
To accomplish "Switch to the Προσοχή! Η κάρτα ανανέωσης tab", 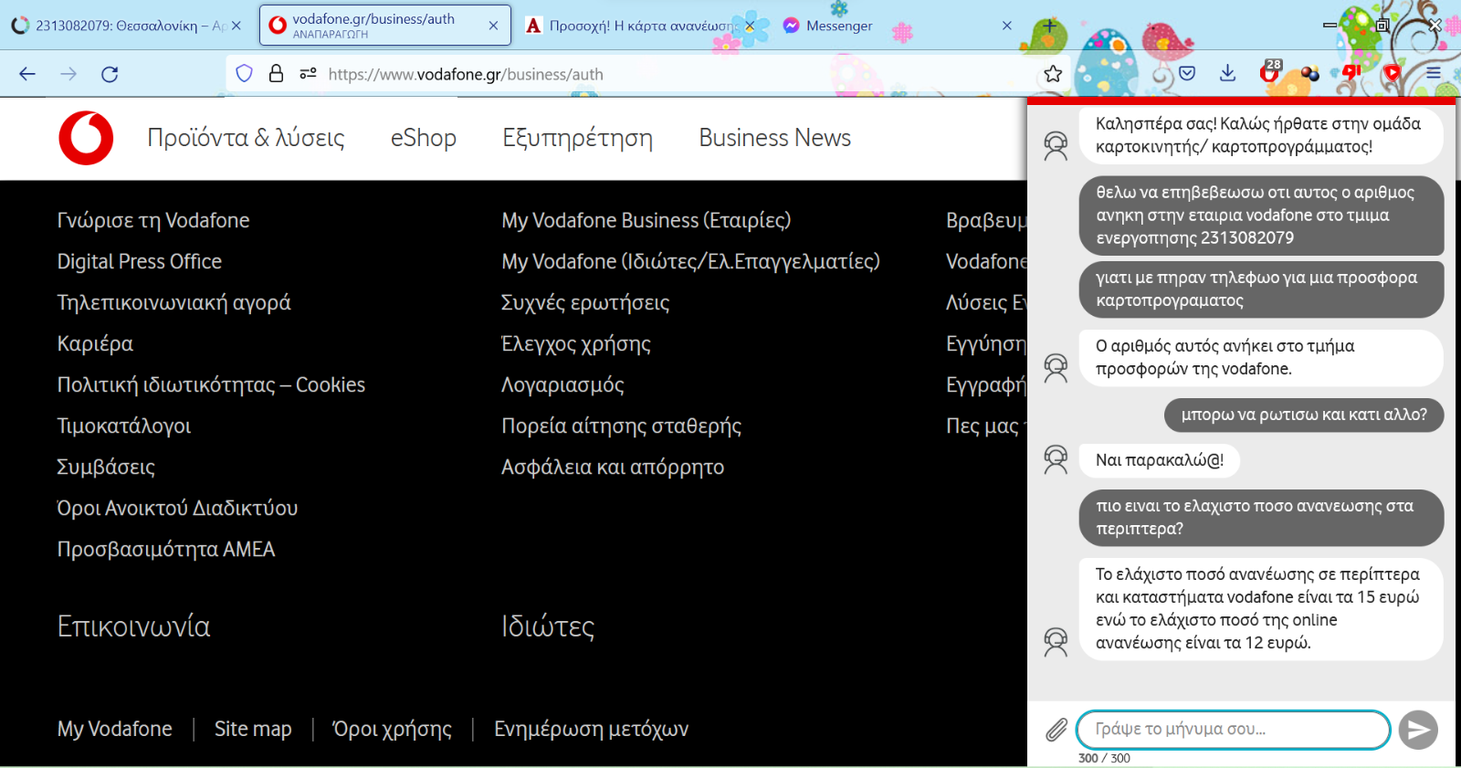I will (x=639, y=26).
